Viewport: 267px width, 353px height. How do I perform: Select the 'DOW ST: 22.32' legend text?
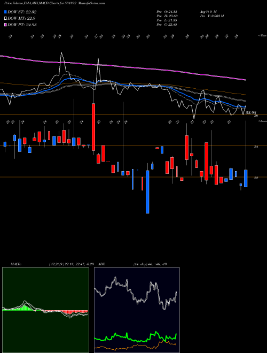(22, 12)
